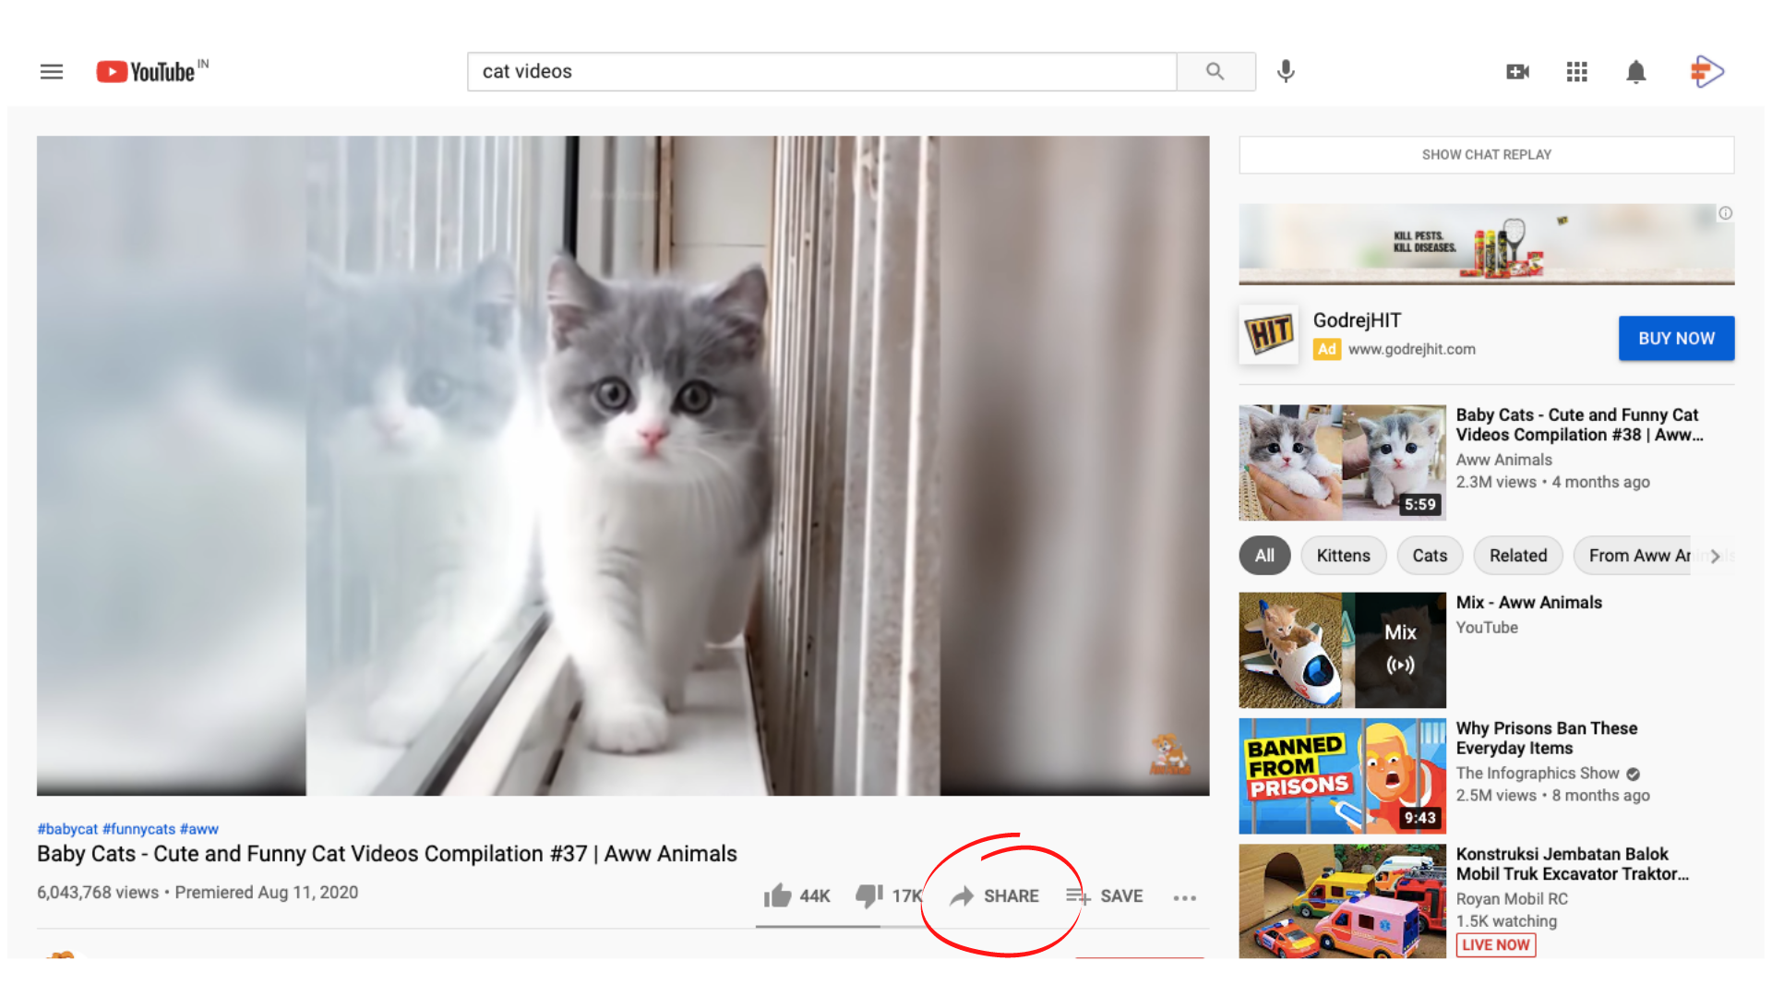Click the Share button
The height and width of the screenshot is (997, 1772).
coord(995,895)
